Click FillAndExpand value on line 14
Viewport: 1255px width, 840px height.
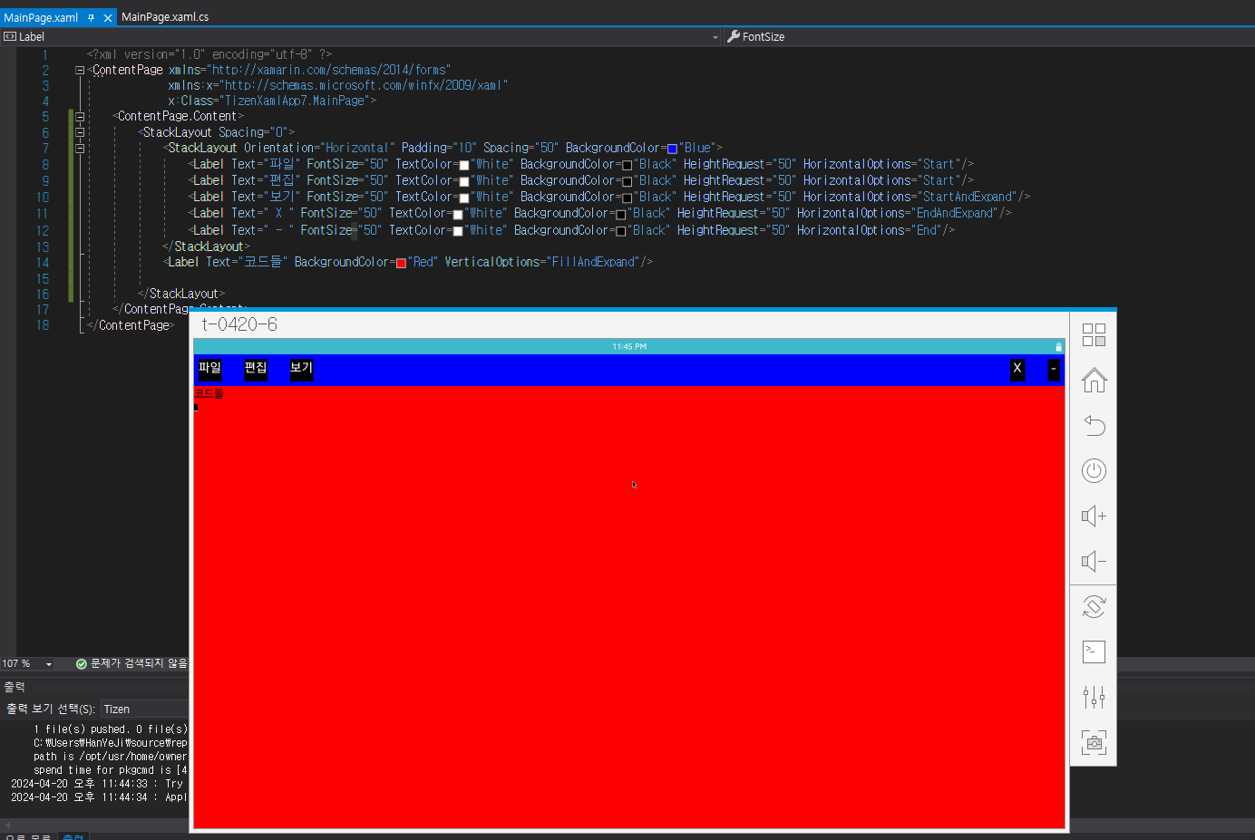click(x=593, y=262)
